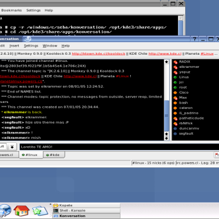Viewport: 219px width, 219px height.
Task: Click the 'irc.powers.cl - Lag' status text
Action: pos(197,163)
